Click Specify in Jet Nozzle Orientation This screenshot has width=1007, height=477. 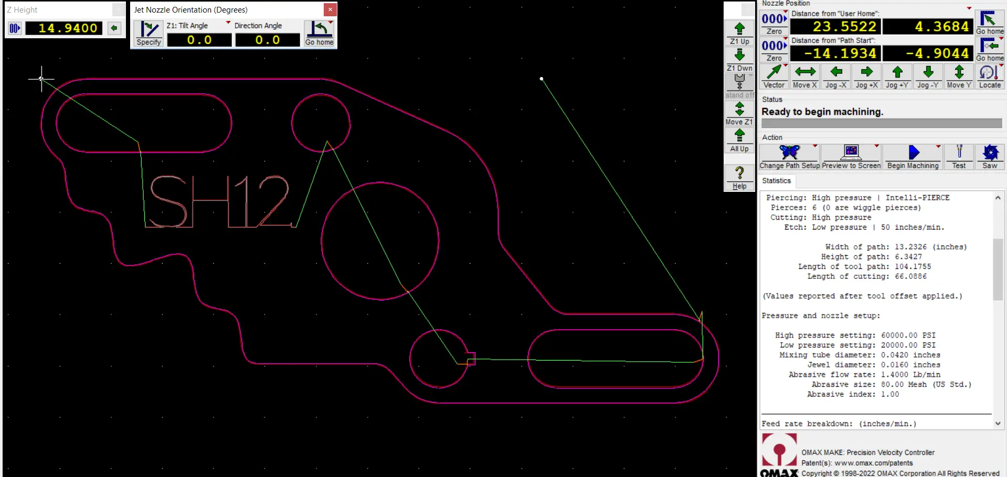[149, 34]
